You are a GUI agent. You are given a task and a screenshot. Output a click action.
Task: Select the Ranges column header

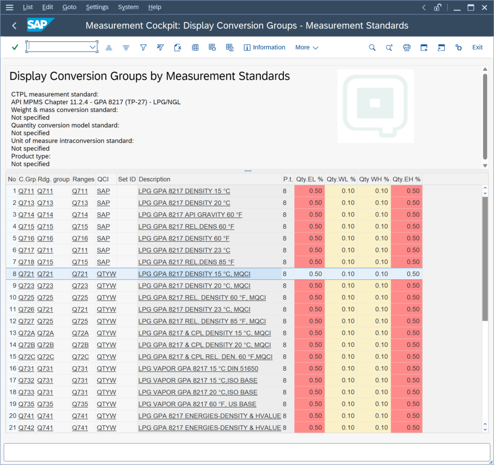[x=83, y=179]
